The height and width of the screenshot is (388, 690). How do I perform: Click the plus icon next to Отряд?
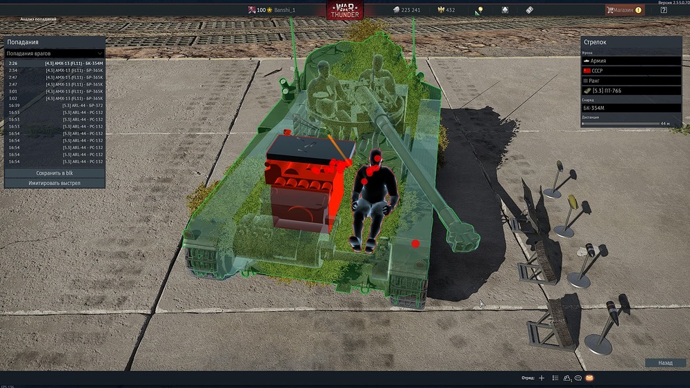coord(542,378)
